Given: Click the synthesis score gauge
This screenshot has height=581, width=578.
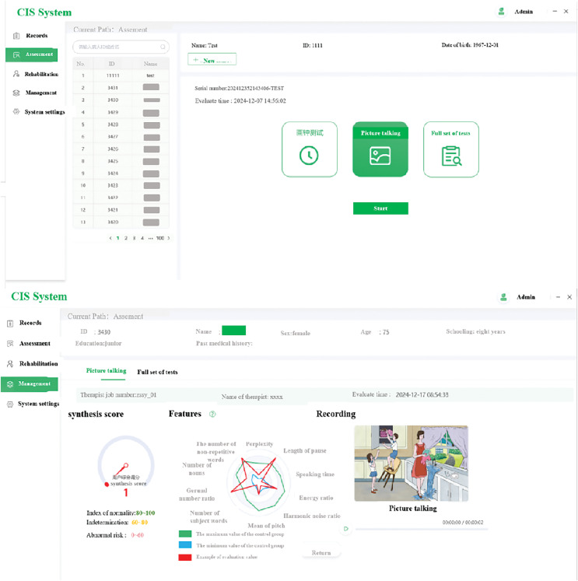Looking at the screenshot, I should 125,464.
